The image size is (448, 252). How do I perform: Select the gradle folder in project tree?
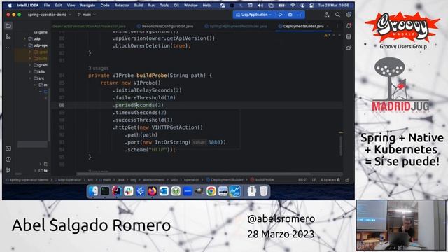coord(40,65)
